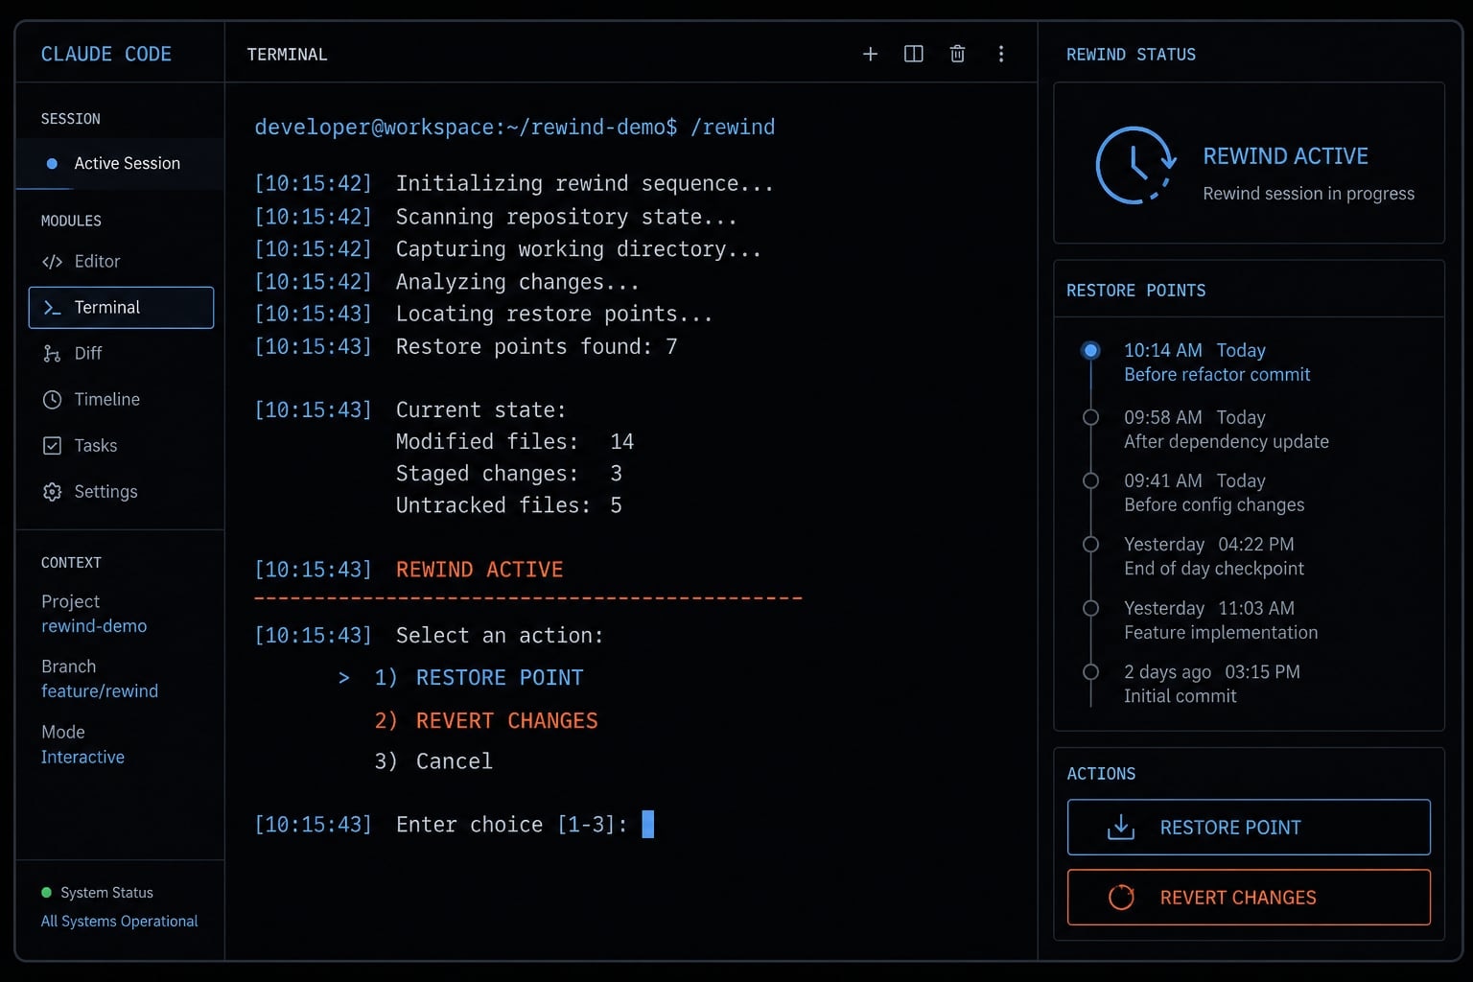Click 'Capturing working directory...' line
The height and width of the screenshot is (982, 1473).
[507, 249]
